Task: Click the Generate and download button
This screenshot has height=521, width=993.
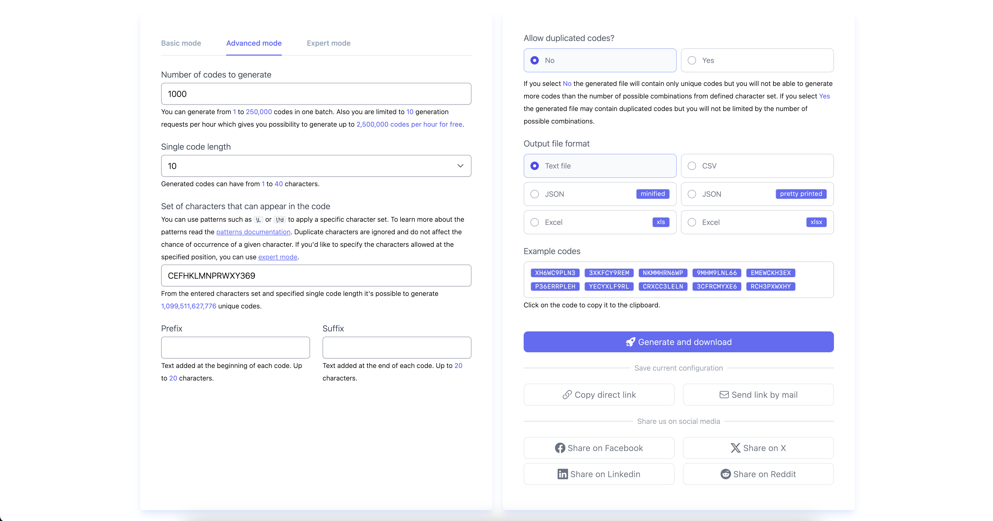Action: click(679, 342)
